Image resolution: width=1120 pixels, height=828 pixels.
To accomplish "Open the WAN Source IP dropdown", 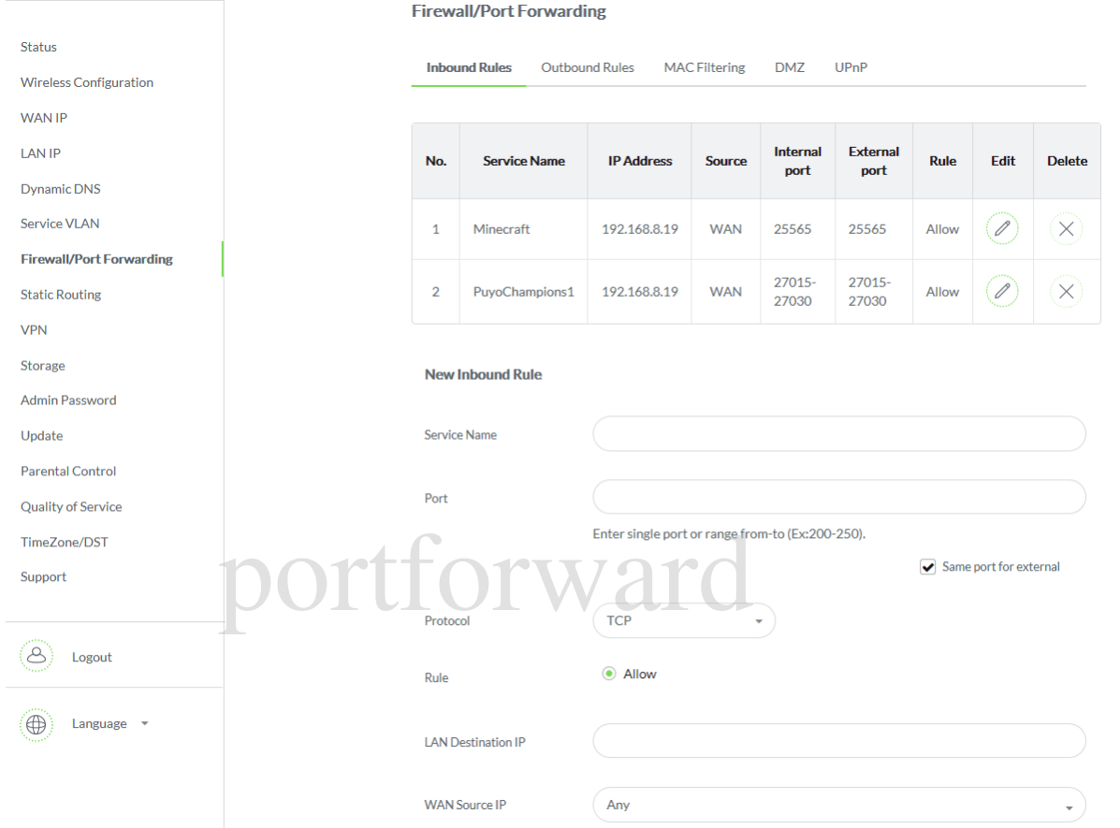I will click(838, 804).
